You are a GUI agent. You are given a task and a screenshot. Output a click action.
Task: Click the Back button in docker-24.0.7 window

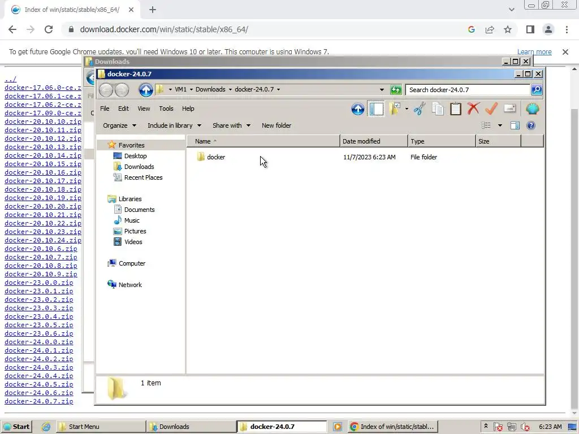106,90
